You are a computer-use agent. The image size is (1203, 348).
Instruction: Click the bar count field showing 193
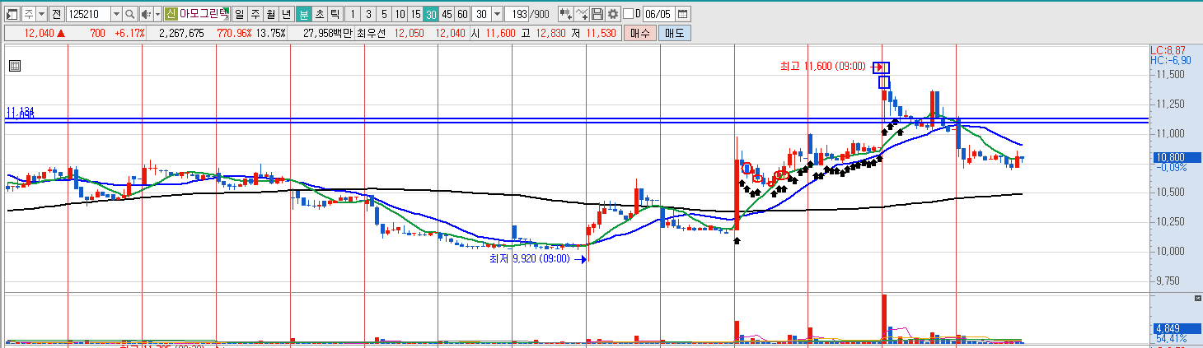point(517,14)
